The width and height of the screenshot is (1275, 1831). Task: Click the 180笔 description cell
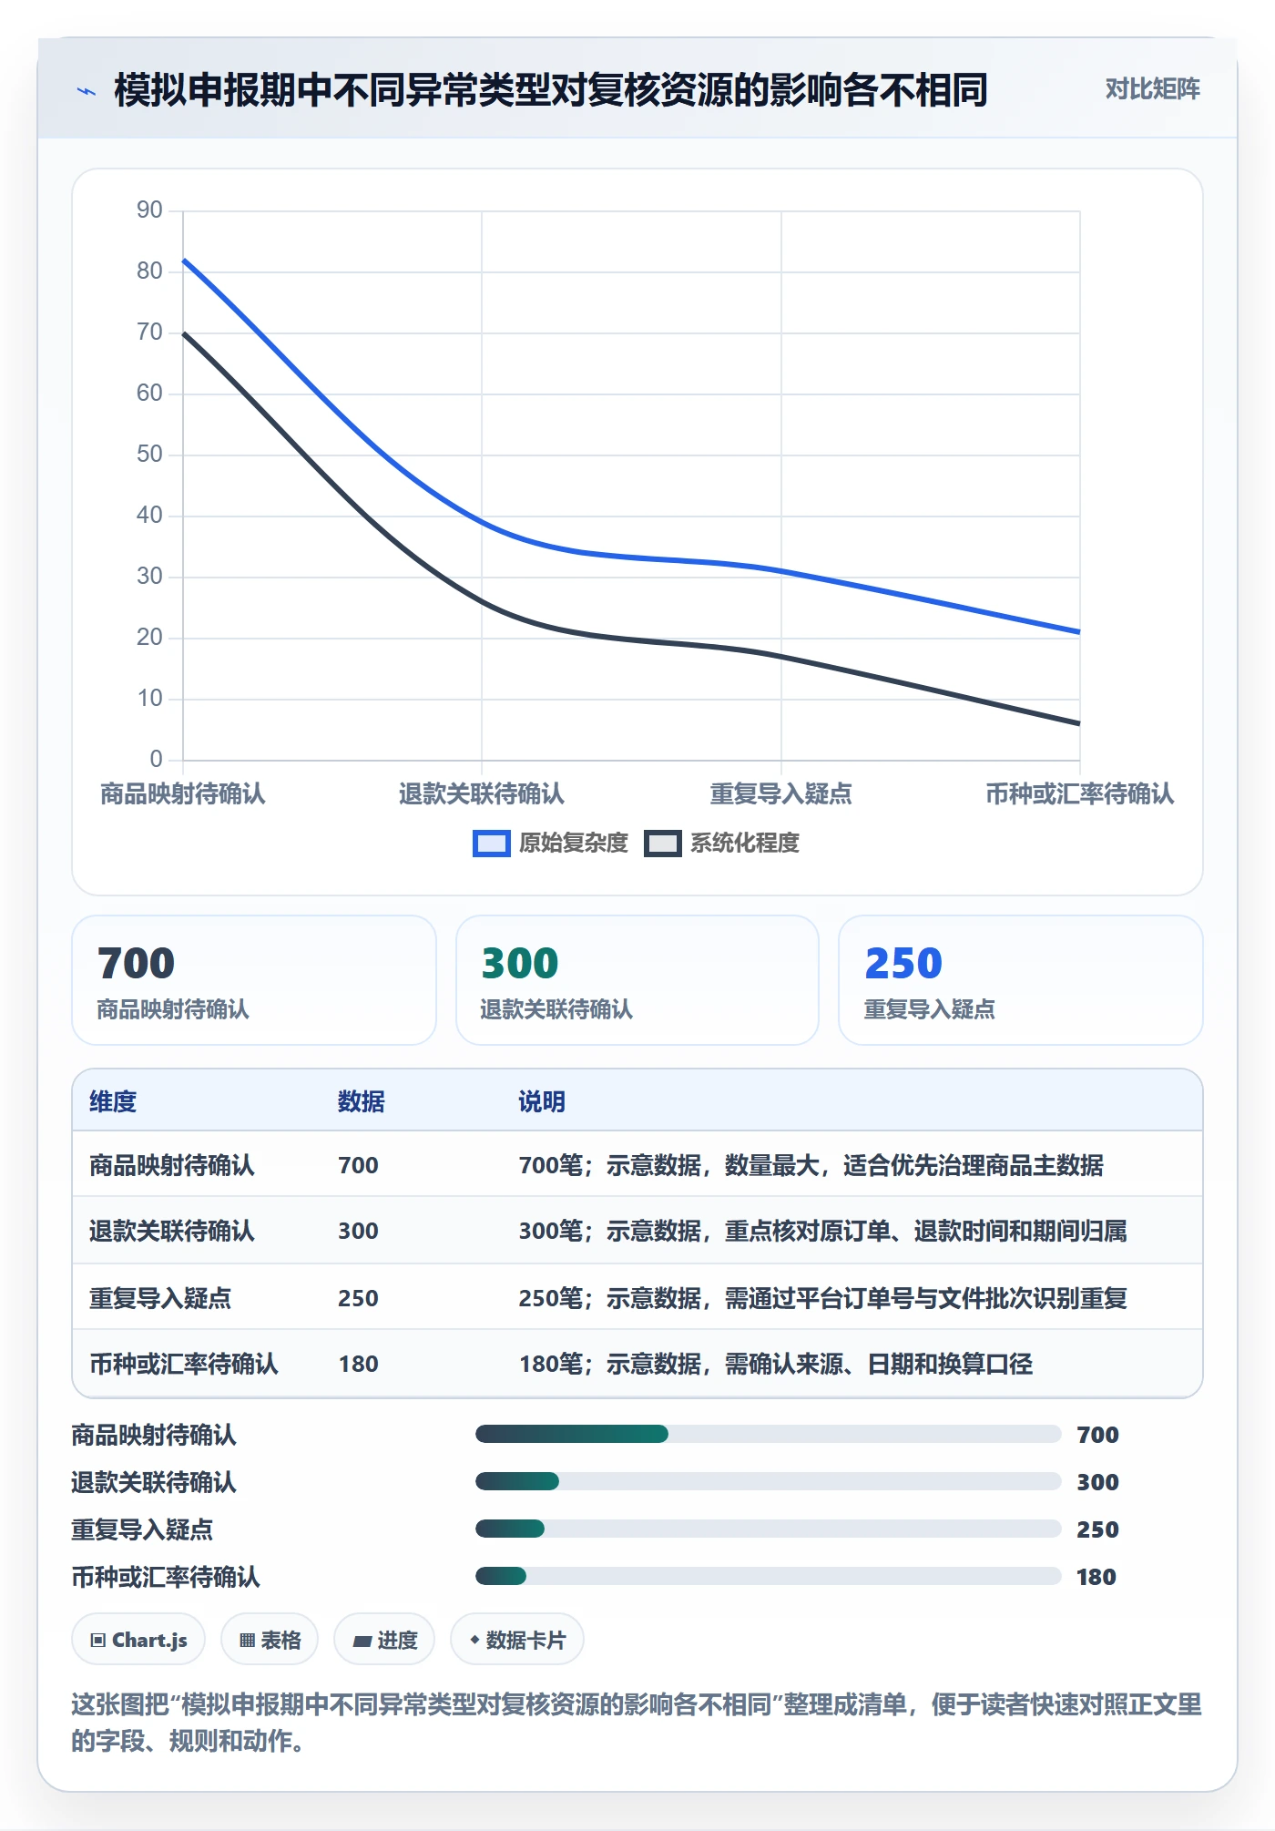(x=775, y=1364)
